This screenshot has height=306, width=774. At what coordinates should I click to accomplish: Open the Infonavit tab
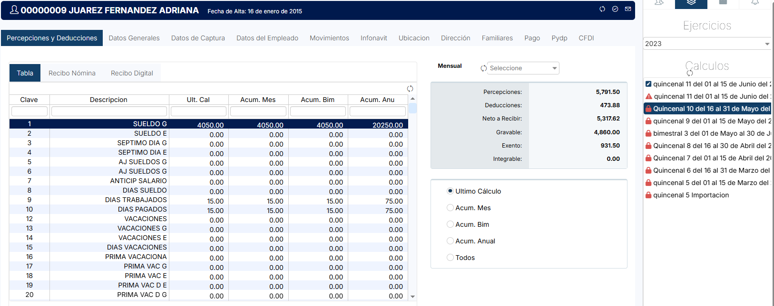(373, 38)
